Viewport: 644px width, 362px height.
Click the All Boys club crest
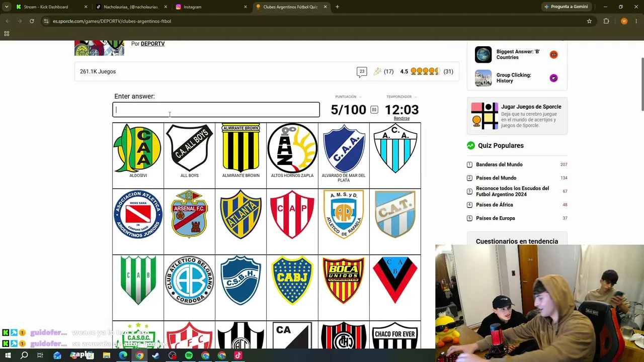pos(190,148)
